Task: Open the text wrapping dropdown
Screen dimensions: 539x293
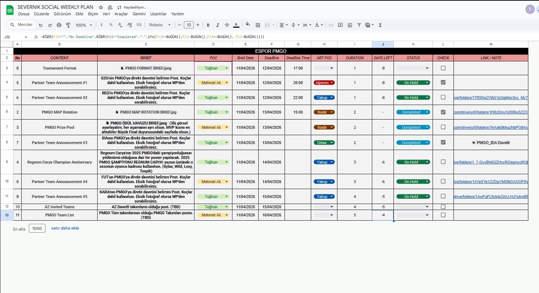Action: coord(307,25)
